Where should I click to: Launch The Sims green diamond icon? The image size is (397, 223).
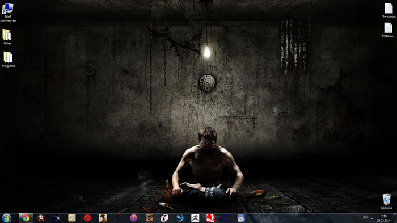click(133, 218)
